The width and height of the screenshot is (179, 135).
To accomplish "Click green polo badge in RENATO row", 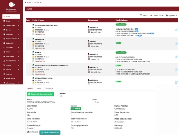I will pyautogui.click(x=121, y=52).
